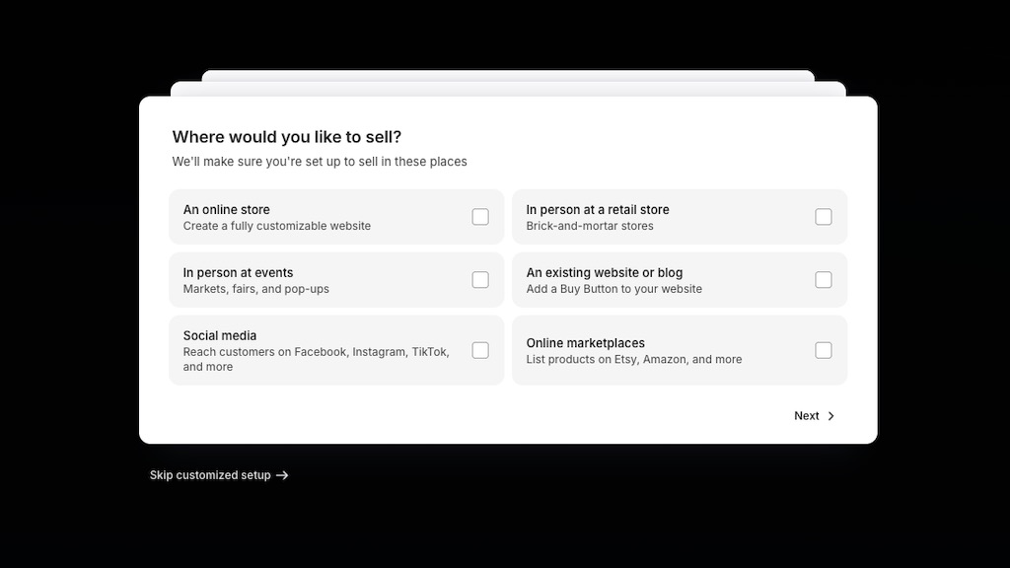Check the "In person at events" box
The height and width of the screenshot is (568, 1010).
[x=480, y=280]
